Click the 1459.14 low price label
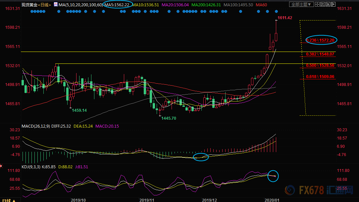 coord(79,110)
